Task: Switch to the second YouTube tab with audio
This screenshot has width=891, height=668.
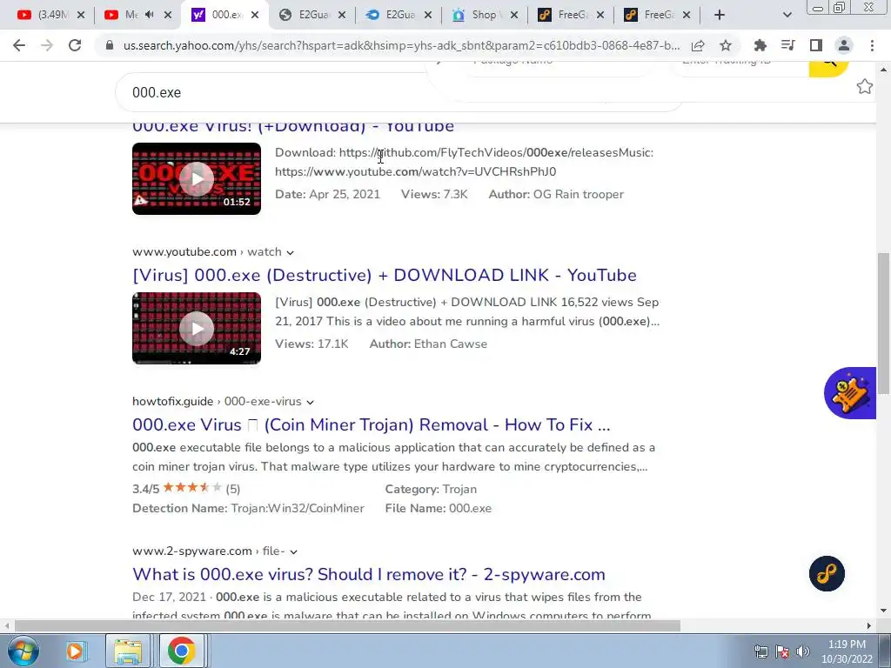Action: point(137,15)
